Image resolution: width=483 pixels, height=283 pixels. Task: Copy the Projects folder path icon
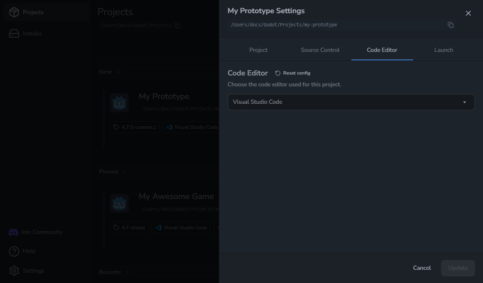(x=177, y=25)
